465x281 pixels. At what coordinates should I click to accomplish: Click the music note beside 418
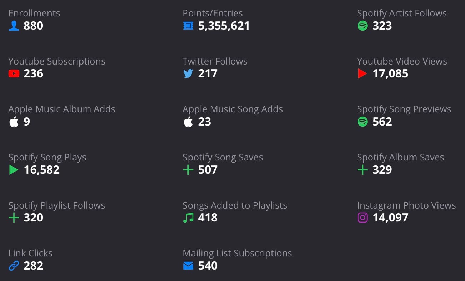[x=188, y=218]
